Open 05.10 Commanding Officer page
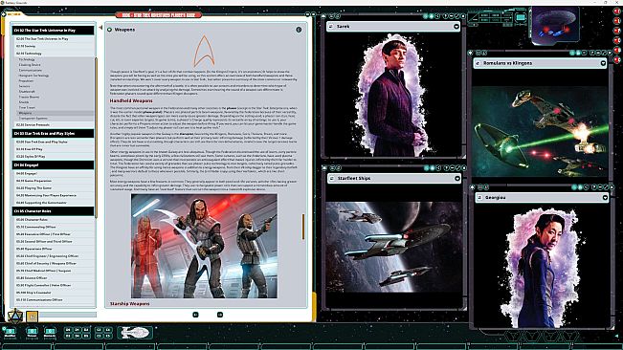 pyautogui.click(x=55, y=227)
